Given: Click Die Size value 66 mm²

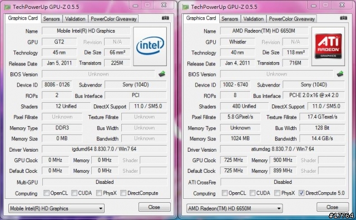Looking at the screenshot, I should 117,52.
